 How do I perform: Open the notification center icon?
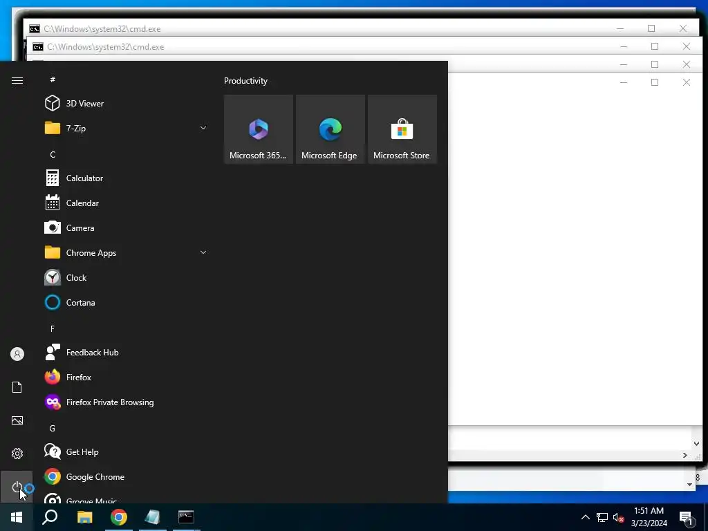pyautogui.click(x=687, y=517)
